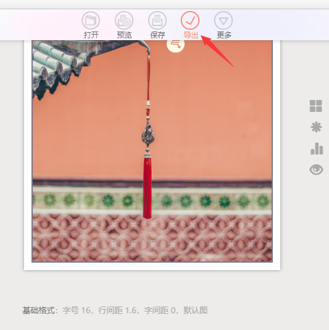Viewport: 329px width, 330px height.
Task: Click the 行间距 1.6 line spacing setting
Action: 117,310
